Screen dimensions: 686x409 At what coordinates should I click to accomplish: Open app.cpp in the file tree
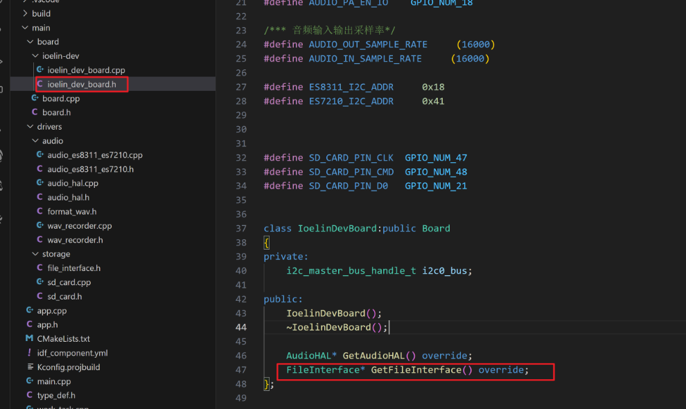[x=52, y=311]
